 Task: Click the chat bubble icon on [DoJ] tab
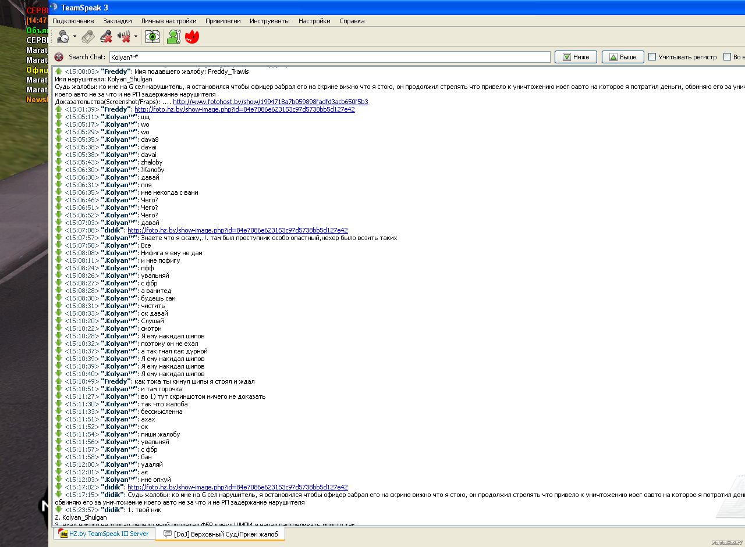(x=168, y=534)
